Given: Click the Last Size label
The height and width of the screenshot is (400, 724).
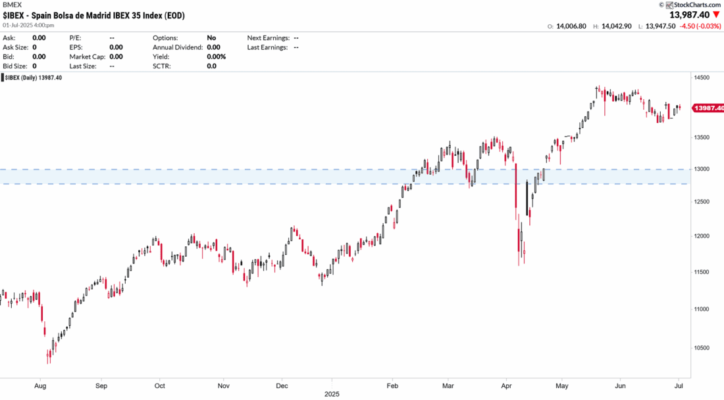Looking at the screenshot, I should point(83,66).
